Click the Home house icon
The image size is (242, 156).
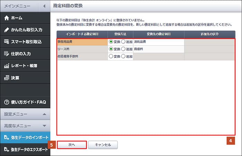coord(6,18)
